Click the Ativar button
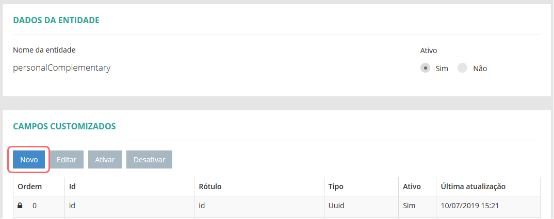The width and height of the screenshot is (554, 219). [x=105, y=160]
